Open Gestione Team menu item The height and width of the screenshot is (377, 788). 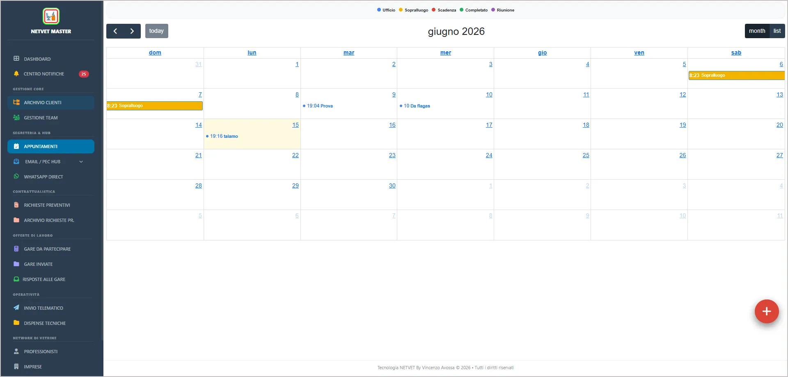click(x=51, y=118)
